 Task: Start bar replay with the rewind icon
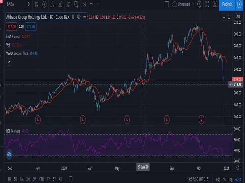(x=84, y=4)
